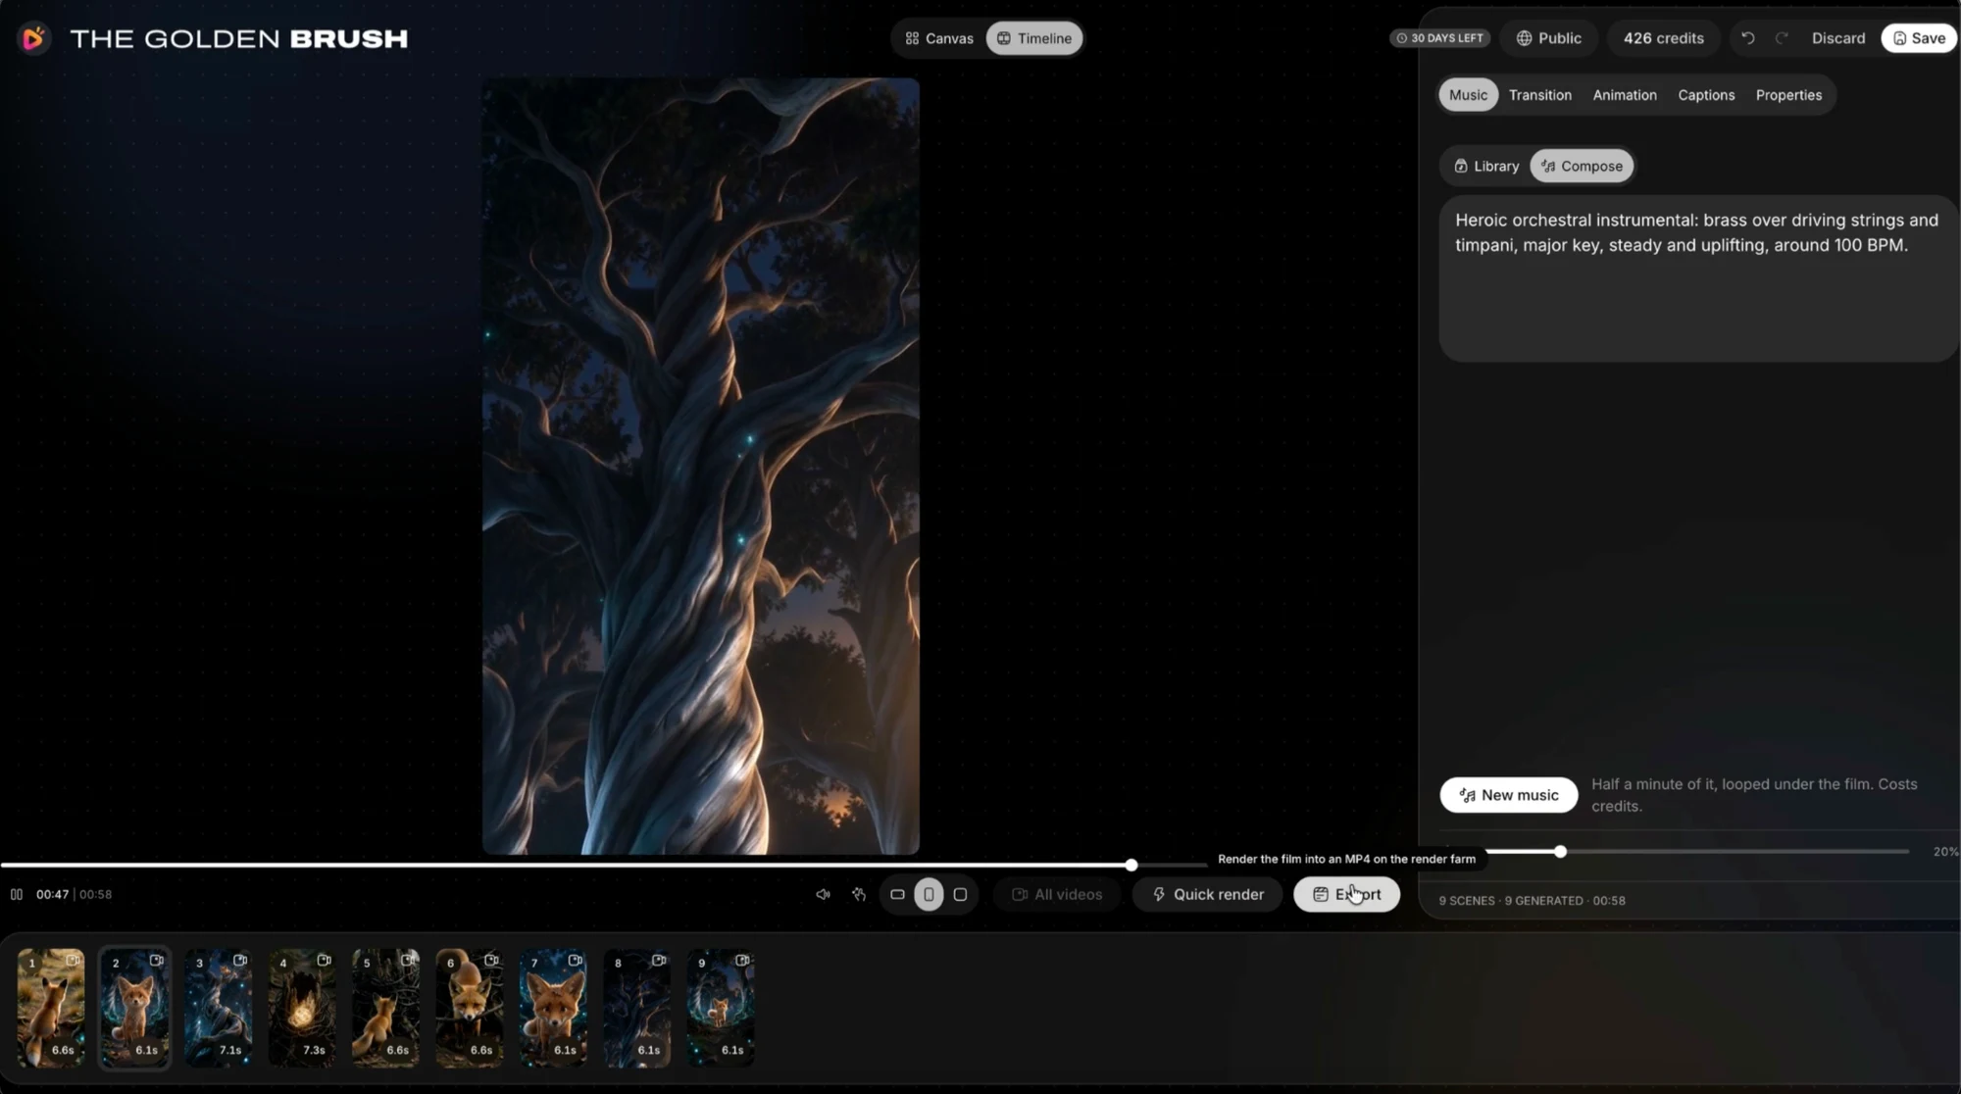The height and width of the screenshot is (1094, 1961).
Task: Open the Properties tab
Action: tap(1788, 95)
